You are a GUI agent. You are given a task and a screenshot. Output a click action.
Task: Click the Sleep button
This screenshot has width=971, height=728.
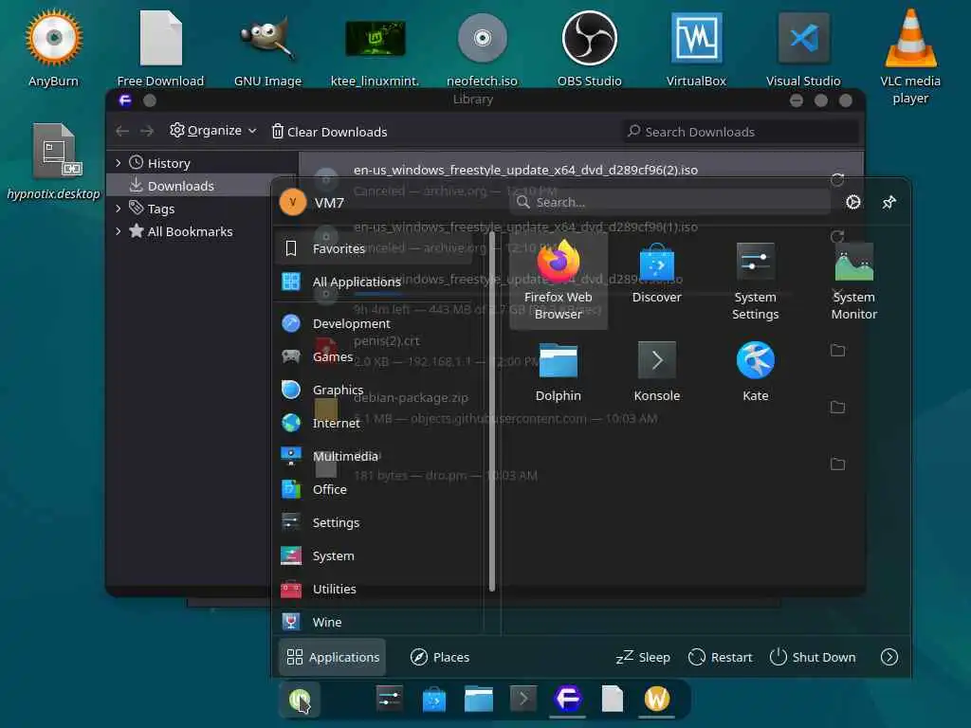pos(643,657)
